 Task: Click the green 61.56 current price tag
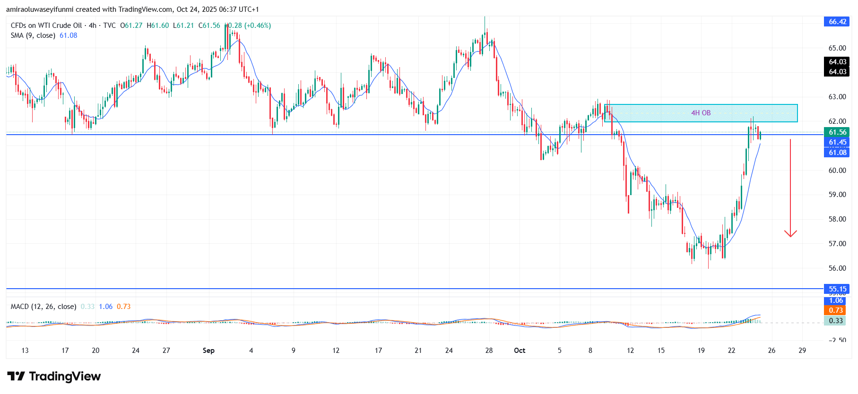pos(837,132)
